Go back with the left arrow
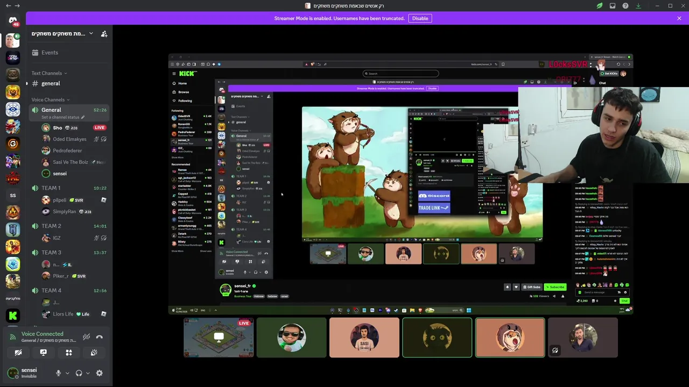 (8, 6)
